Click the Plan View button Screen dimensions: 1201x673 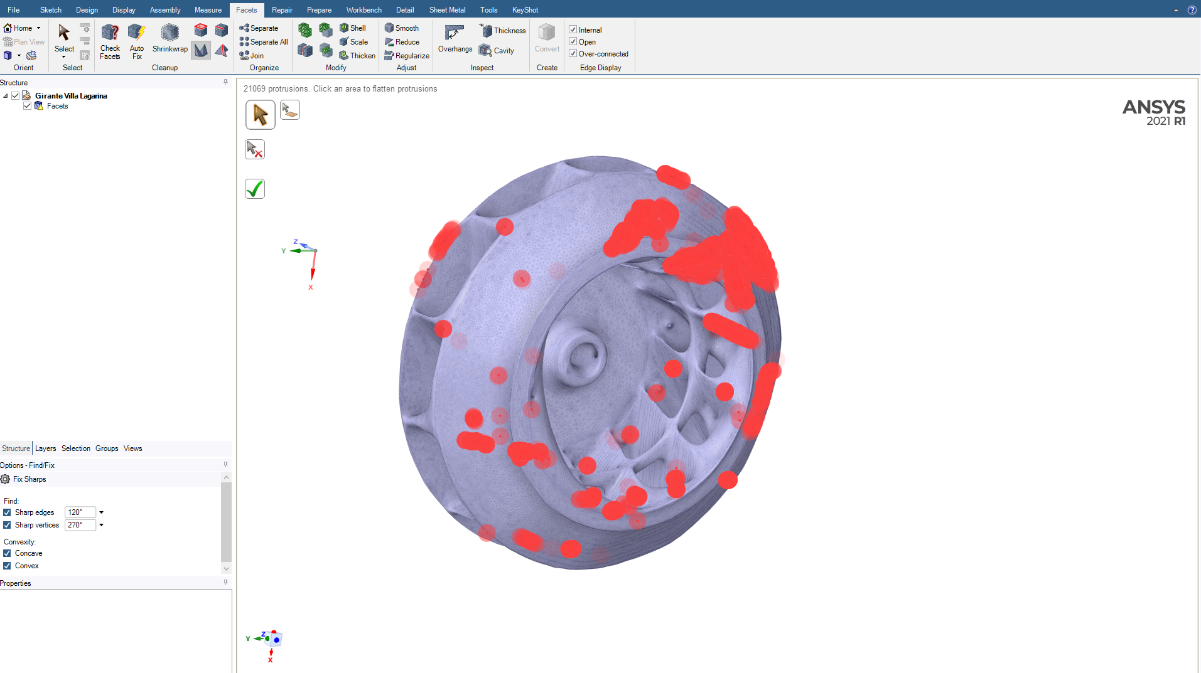pyautogui.click(x=24, y=42)
